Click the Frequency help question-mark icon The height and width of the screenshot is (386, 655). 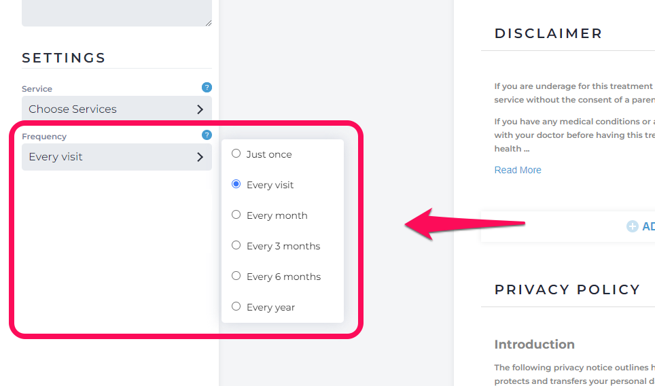tap(207, 135)
